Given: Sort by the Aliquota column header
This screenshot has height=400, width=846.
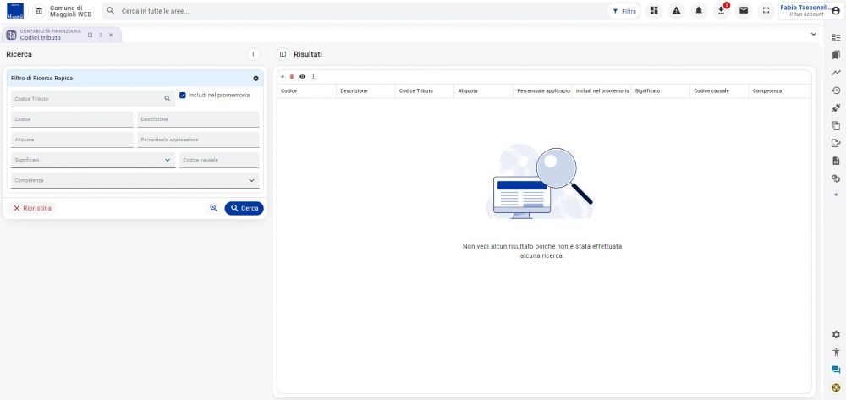Looking at the screenshot, I should tap(483, 91).
